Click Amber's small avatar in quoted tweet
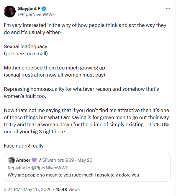Image resolution: width=177 pixels, height=196 pixels. pyautogui.click(x=11, y=160)
